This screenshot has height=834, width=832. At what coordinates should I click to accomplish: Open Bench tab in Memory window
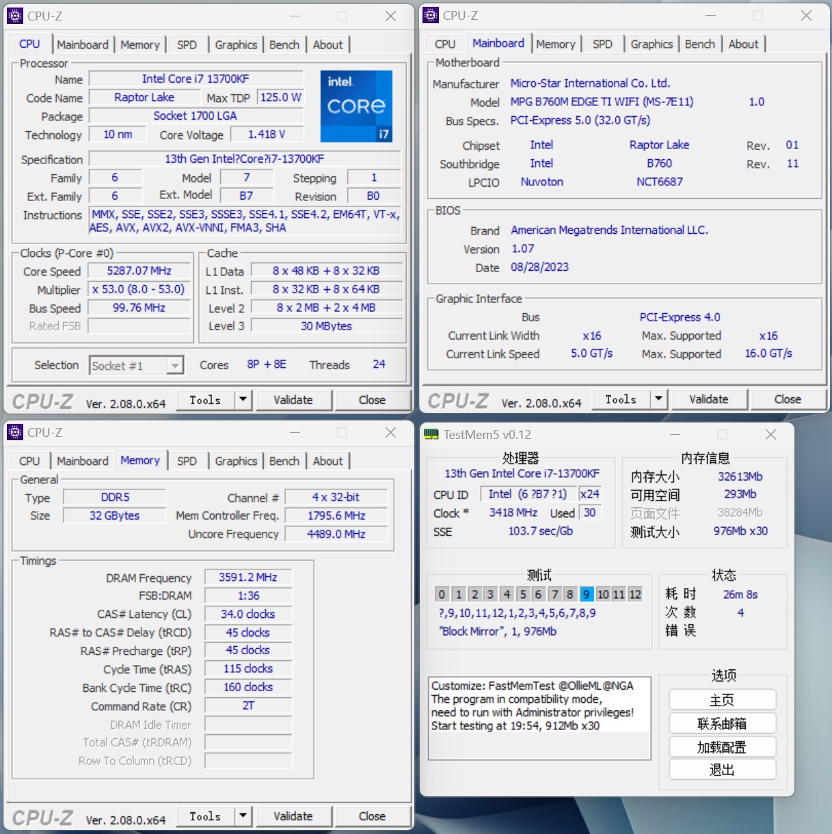point(284,461)
